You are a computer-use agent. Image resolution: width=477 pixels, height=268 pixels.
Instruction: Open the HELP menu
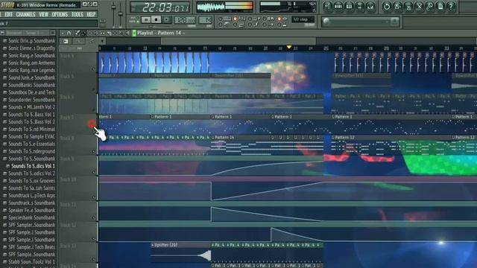pyautogui.click(x=91, y=14)
